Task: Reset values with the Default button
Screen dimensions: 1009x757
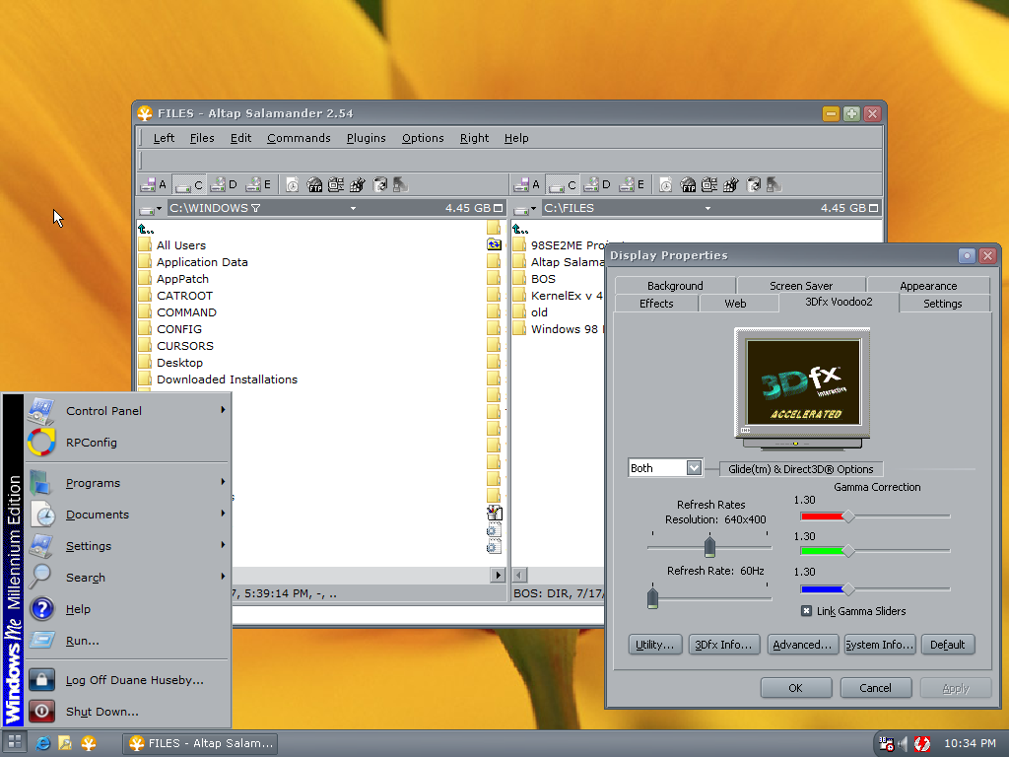Action: [x=947, y=645]
